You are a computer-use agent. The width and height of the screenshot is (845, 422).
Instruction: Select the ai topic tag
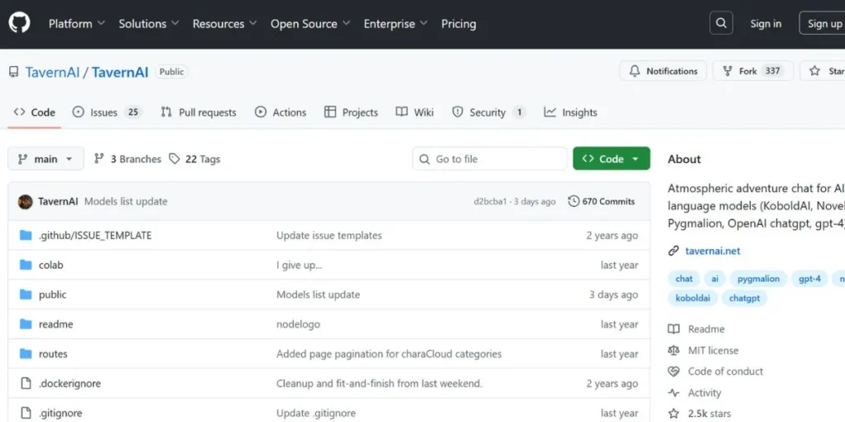tap(715, 279)
